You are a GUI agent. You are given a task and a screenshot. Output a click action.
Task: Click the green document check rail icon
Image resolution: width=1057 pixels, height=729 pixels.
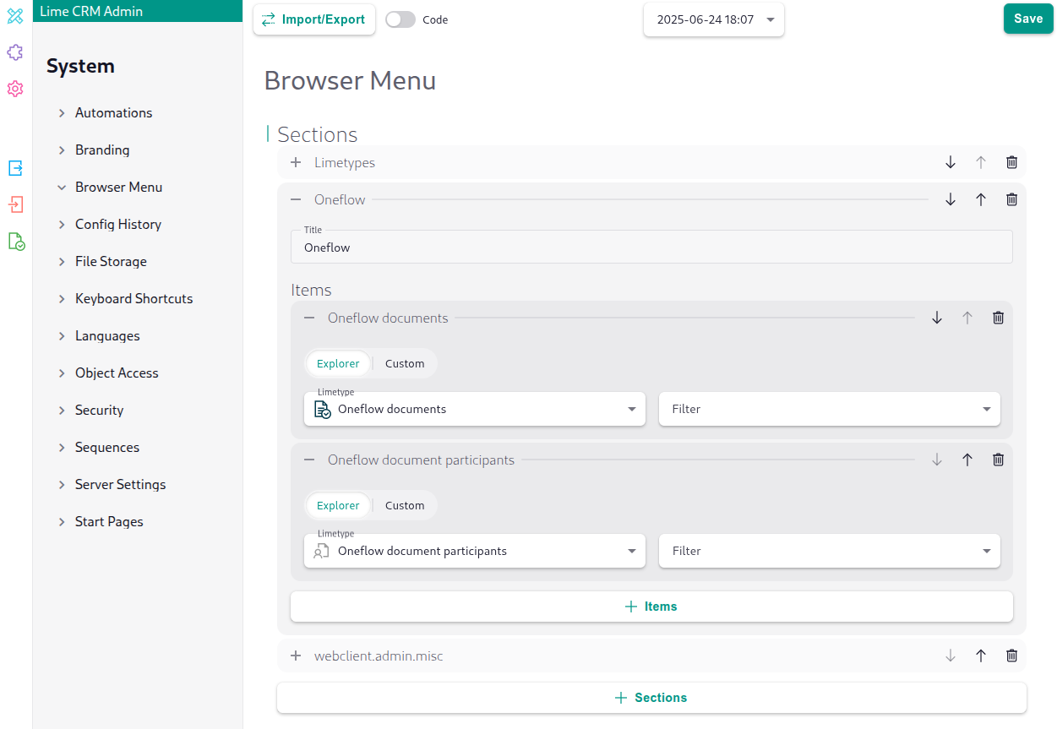coord(16,242)
